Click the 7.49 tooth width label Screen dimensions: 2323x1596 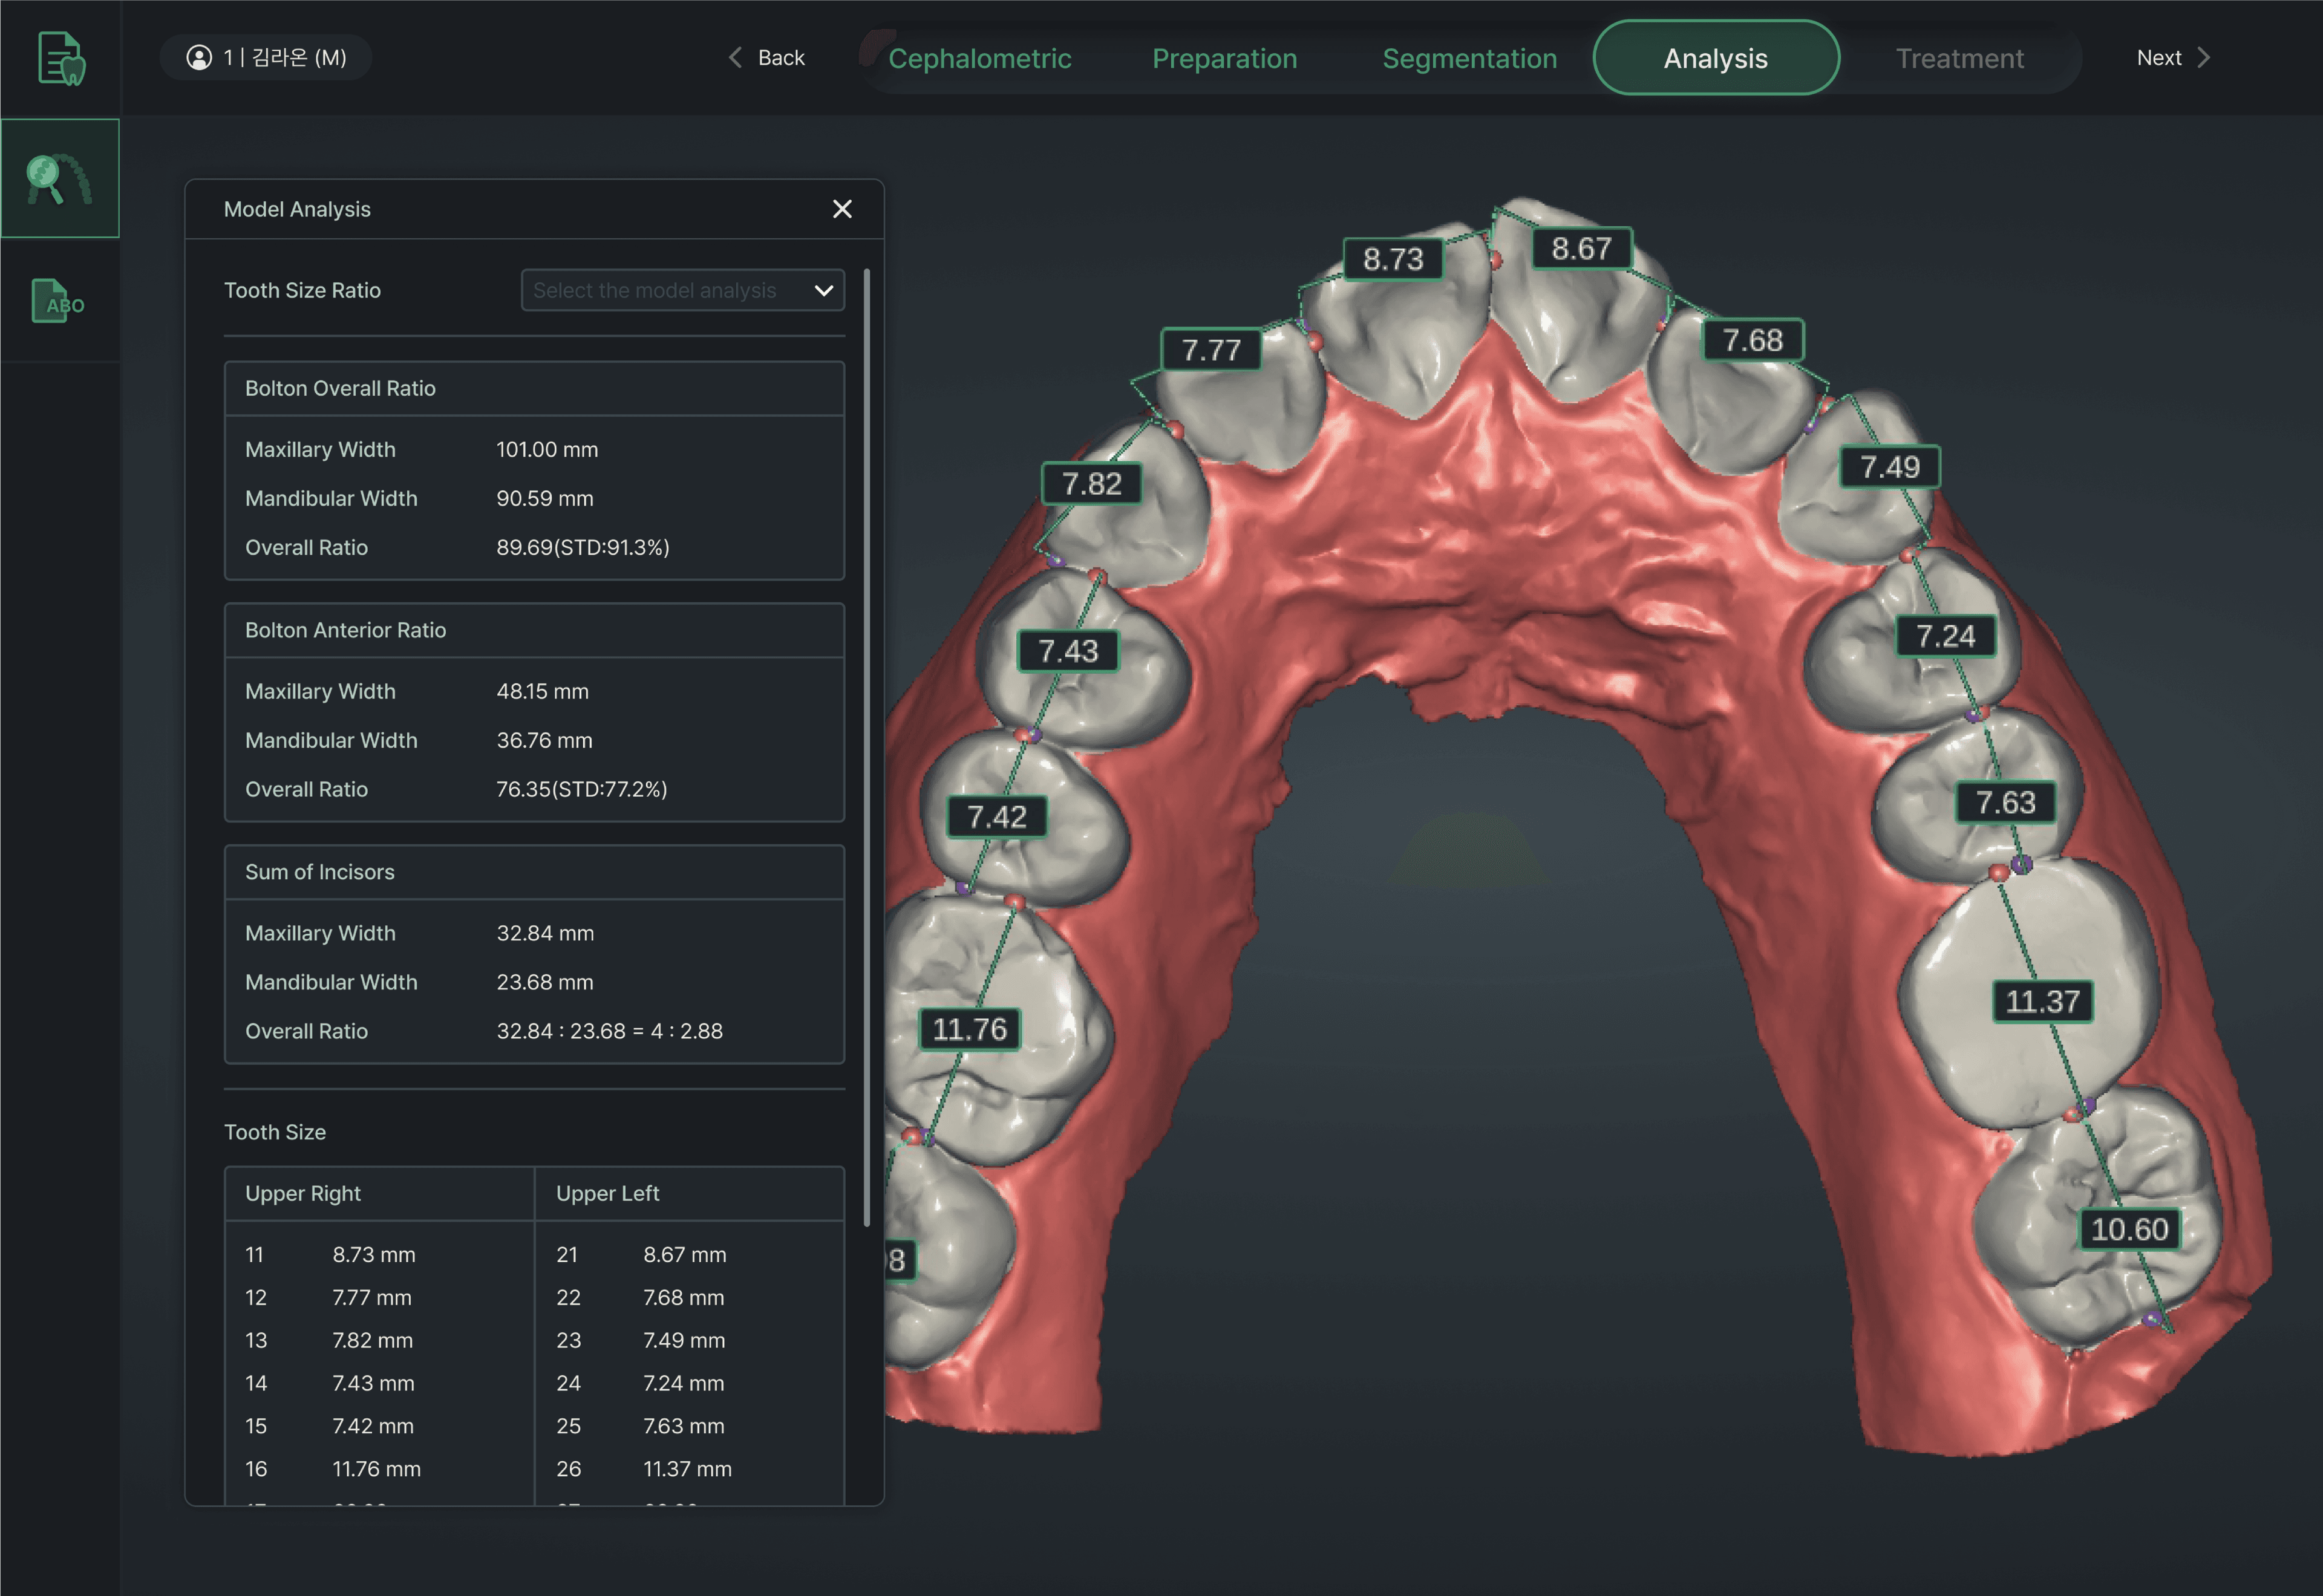1890,467
